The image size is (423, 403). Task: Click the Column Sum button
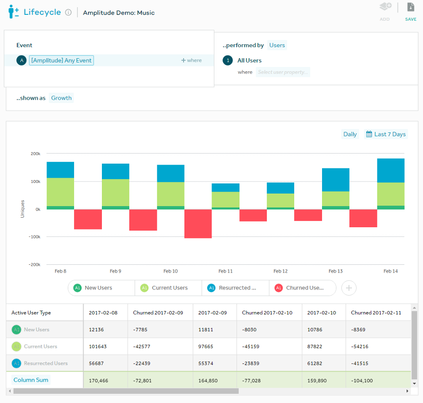click(31, 380)
